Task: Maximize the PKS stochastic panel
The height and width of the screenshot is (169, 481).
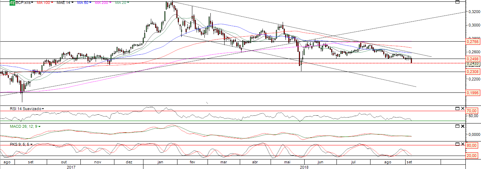Action: tap(457, 144)
